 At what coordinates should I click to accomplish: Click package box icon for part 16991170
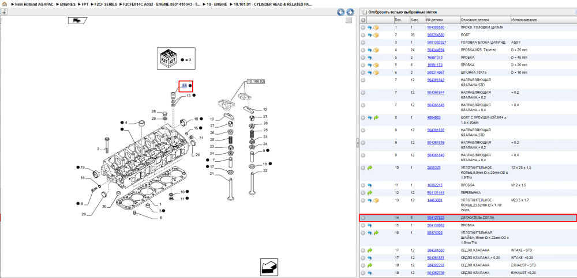pyautogui.click(x=376, y=65)
